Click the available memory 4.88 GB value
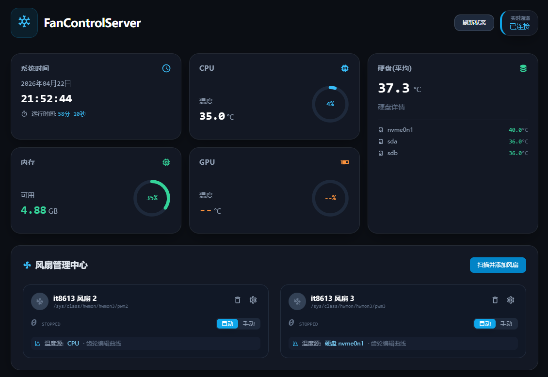Viewport: 548px width, 377px height. [39, 210]
